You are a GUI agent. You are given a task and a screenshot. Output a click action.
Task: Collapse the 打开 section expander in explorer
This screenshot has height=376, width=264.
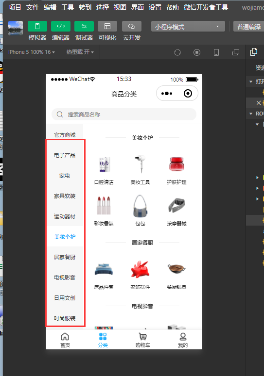tap(251, 82)
